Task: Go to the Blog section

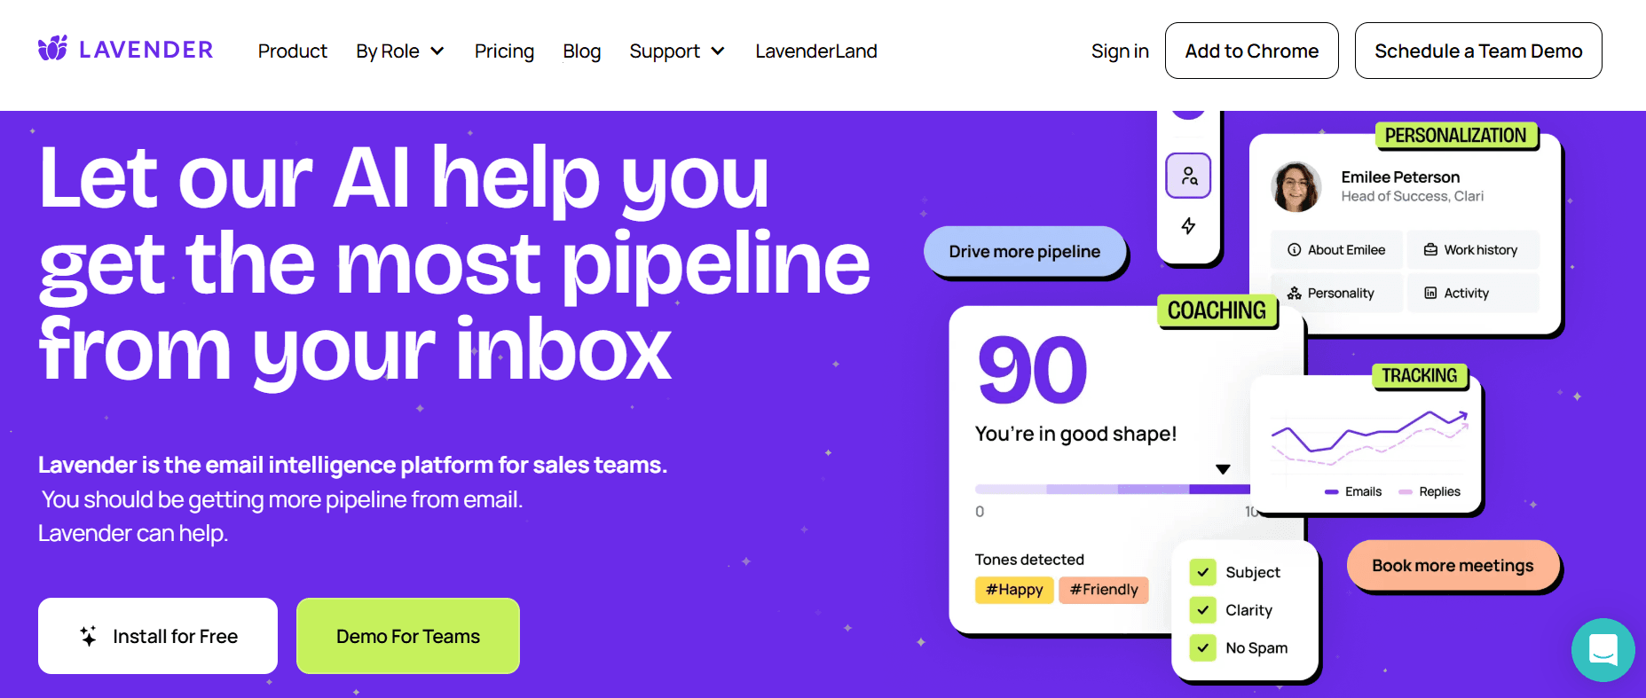Action: pos(582,51)
